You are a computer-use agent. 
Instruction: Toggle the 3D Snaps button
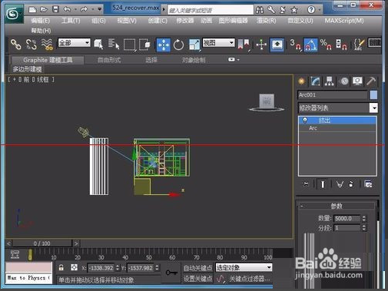click(295, 45)
